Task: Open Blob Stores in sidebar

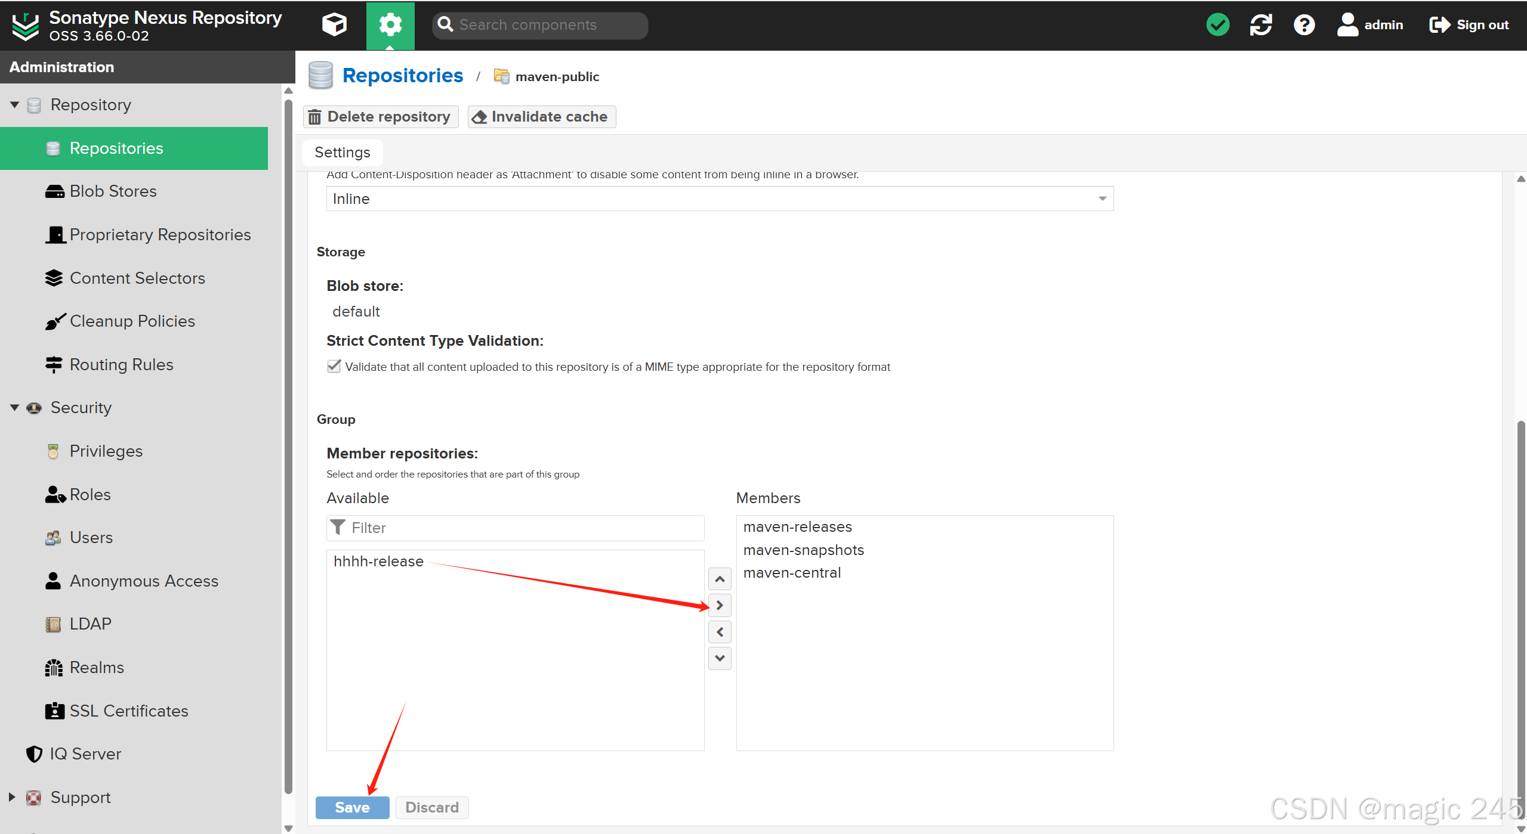Action: pyautogui.click(x=113, y=191)
